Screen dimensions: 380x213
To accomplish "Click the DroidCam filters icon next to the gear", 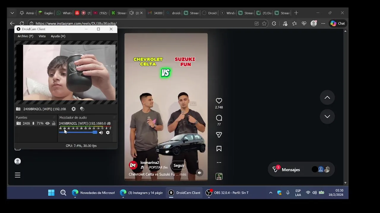I will pos(82,109).
